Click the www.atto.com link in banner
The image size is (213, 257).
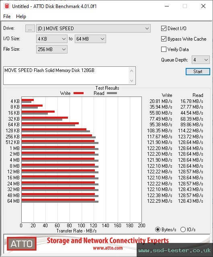(108, 248)
